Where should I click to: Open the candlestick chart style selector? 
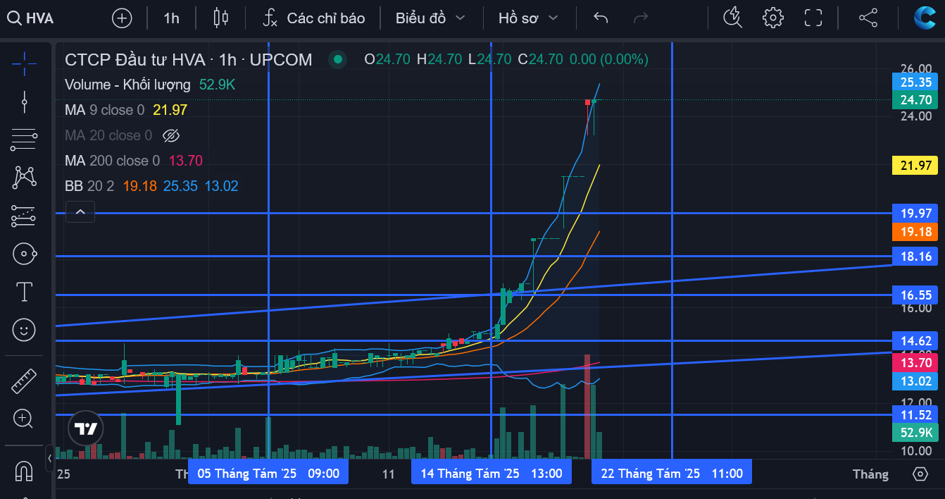[x=221, y=18]
